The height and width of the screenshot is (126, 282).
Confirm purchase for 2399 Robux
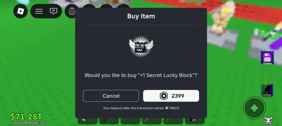pos(171,96)
